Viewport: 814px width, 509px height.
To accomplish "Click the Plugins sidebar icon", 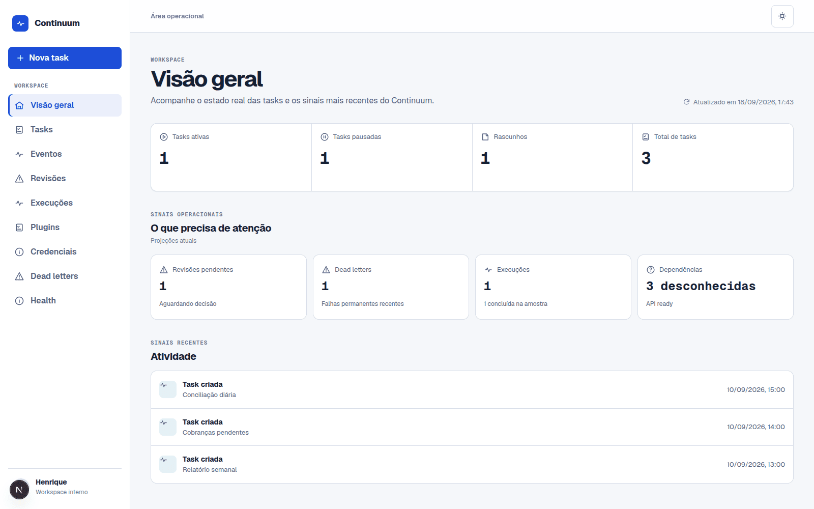I will click(x=19, y=228).
